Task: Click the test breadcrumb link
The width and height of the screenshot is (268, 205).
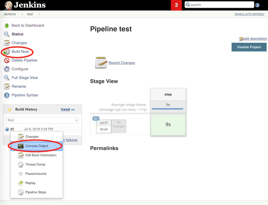Action: 30,14
